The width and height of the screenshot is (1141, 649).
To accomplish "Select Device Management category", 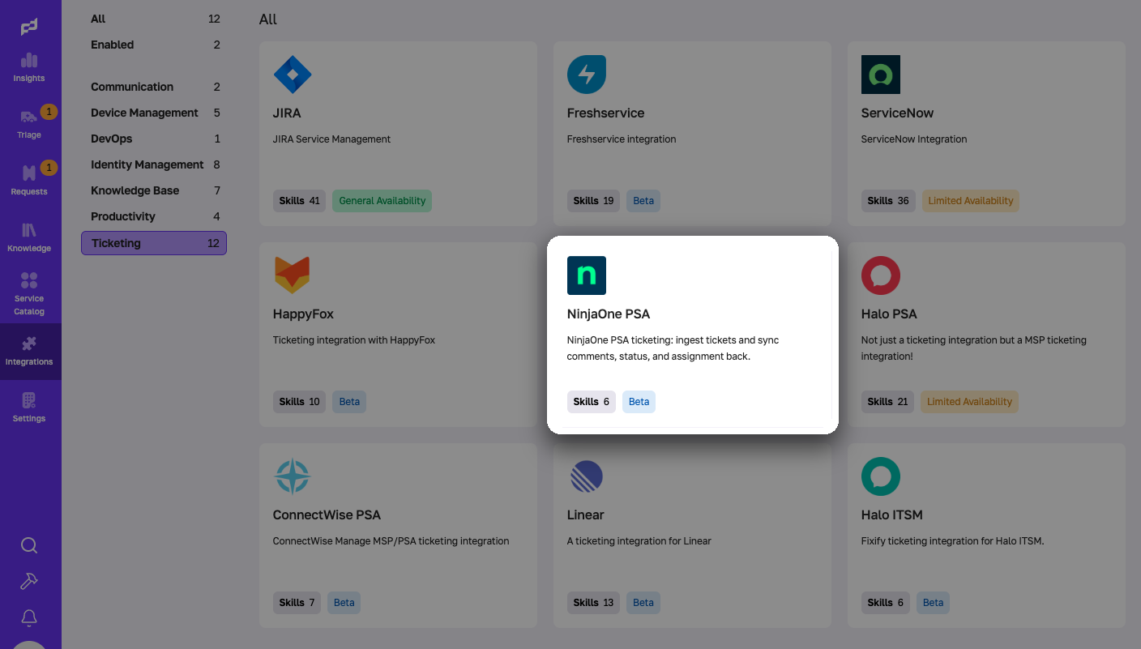I will coord(154,113).
